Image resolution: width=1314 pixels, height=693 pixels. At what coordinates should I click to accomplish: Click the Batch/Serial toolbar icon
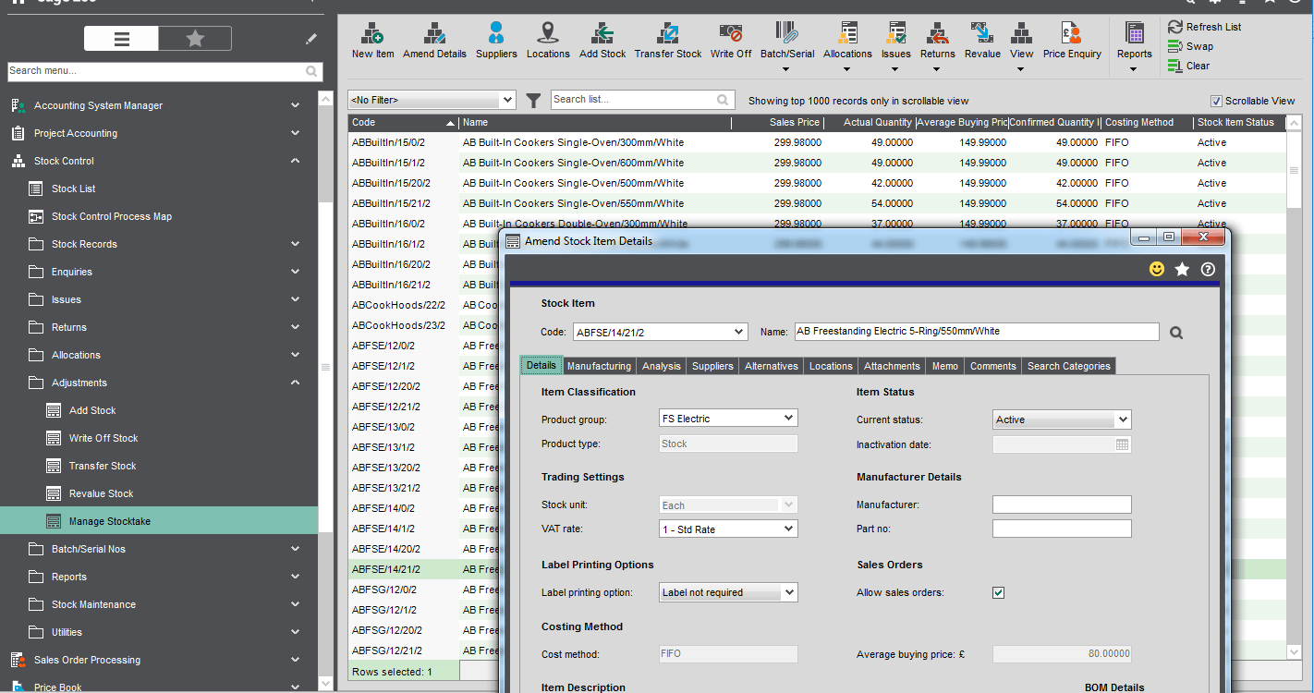(787, 41)
